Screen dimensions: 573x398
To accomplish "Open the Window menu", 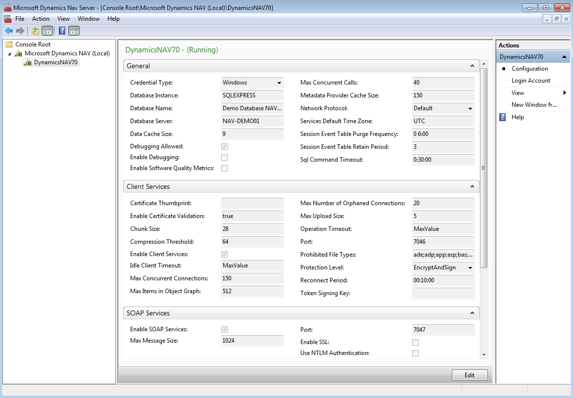I will coord(88,19).
